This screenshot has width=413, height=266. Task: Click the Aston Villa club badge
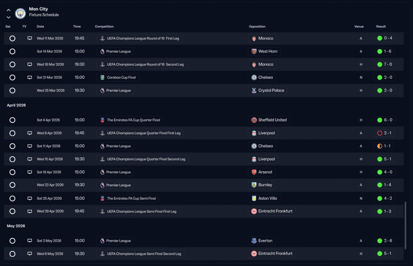click(x=254, y=198)
